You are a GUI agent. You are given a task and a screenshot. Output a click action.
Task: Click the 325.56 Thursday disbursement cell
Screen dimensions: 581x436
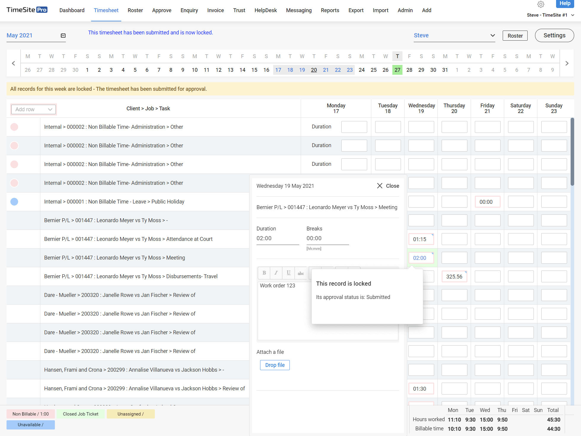[x=454, y=277]
